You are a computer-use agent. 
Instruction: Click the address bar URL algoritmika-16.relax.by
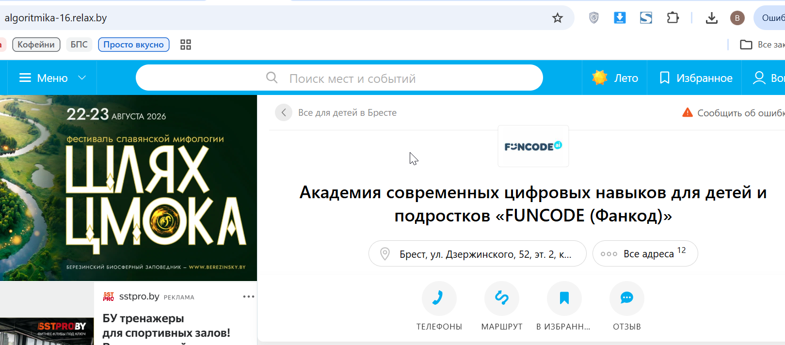(56, 18)
